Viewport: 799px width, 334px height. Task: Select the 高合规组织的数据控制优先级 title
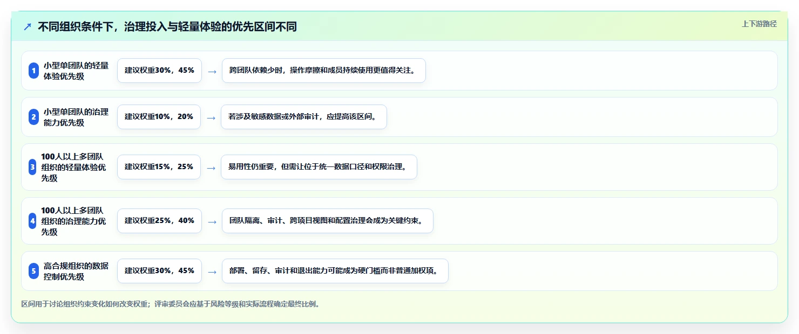76,271
